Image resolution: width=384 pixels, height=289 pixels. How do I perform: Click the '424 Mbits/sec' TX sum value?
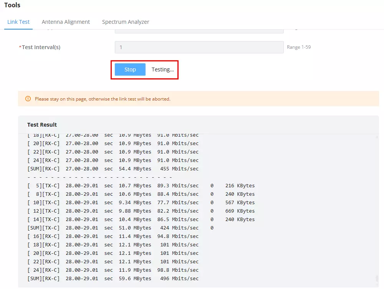click(x=179, y=228)
